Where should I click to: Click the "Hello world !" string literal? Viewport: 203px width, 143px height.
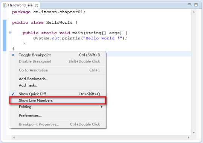[103, 38]
